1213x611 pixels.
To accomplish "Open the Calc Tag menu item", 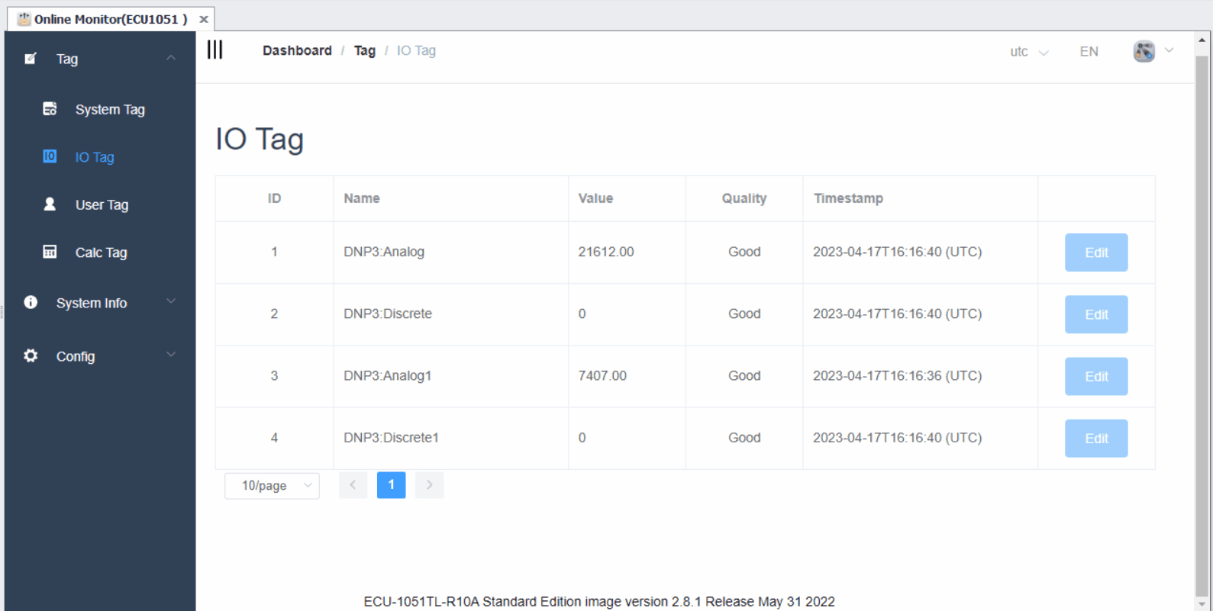I will 100,252.
